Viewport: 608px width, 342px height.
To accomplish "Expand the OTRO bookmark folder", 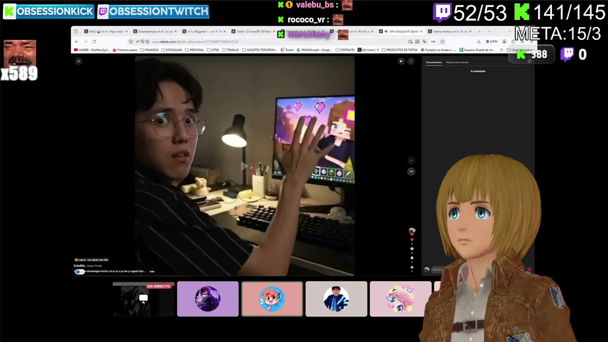I will (213, 50).
